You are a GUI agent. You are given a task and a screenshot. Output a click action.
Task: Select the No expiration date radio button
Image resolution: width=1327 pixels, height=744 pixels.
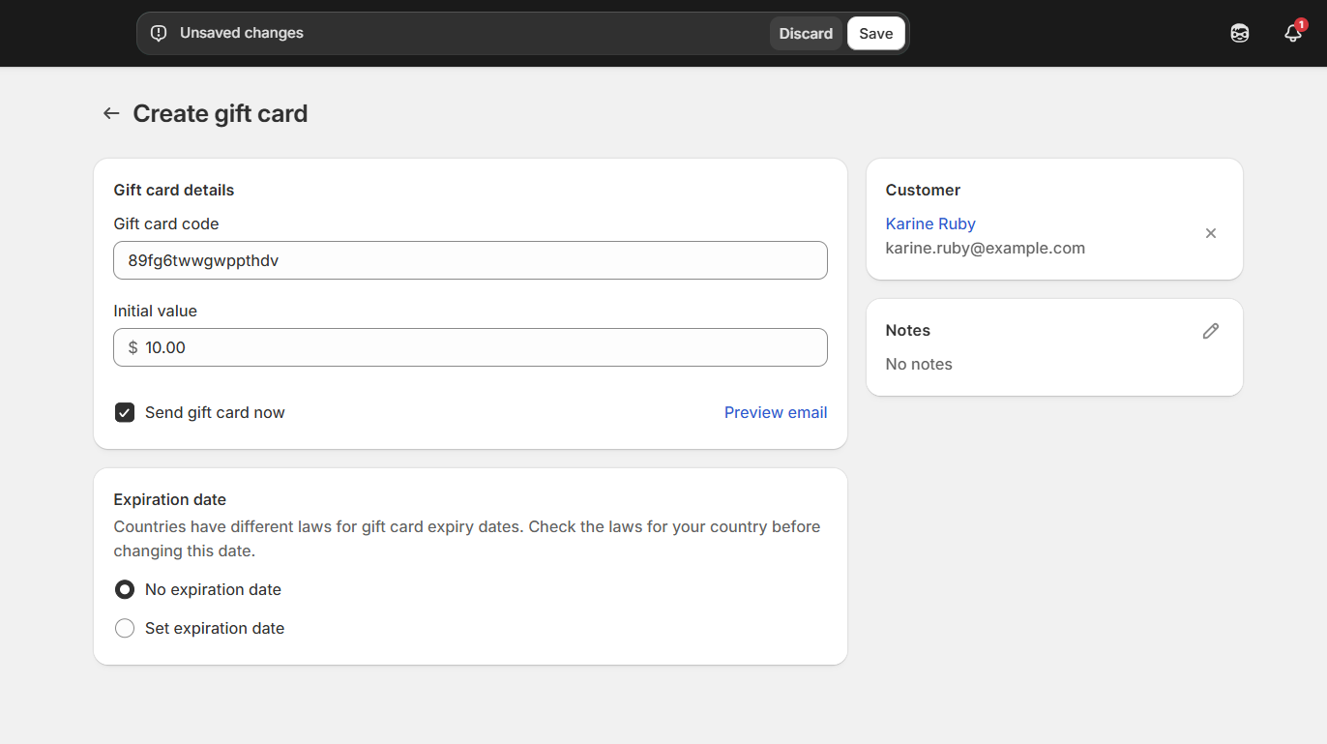click(x=125, y=589)
